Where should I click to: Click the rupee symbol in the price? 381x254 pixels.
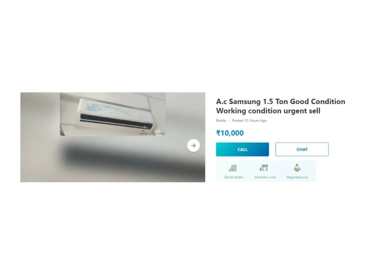[218, 133]
